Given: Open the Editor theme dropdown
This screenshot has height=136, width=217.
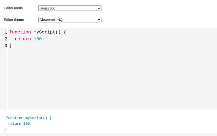Looking at the screenshot, I should [x=70, y=20].
